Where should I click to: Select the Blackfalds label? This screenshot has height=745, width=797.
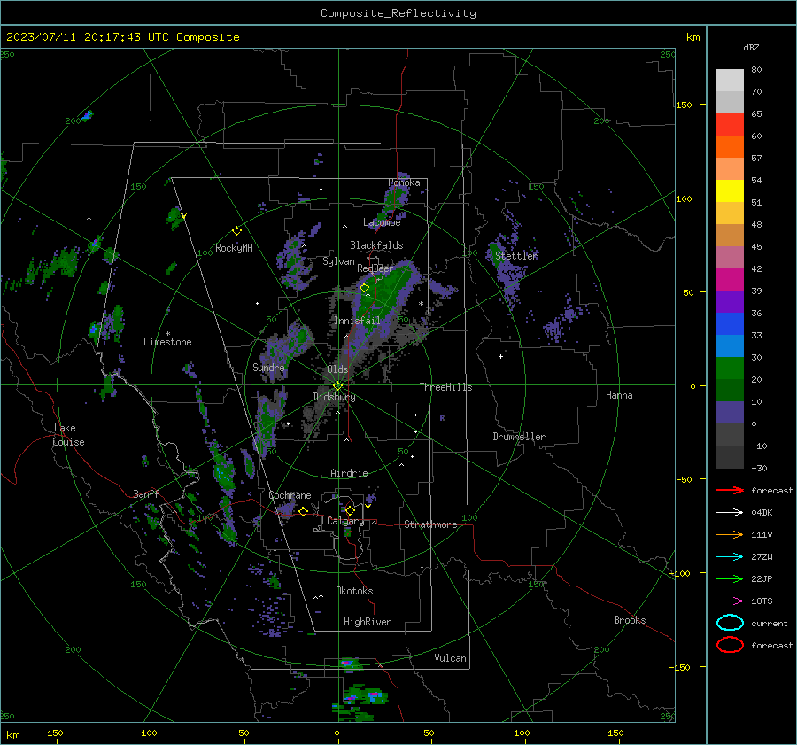[x=376, y=245]
